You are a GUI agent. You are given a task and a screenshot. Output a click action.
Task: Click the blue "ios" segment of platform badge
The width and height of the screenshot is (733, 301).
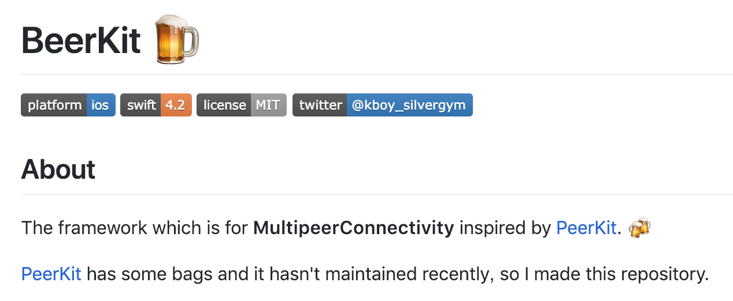pos(100,105)
